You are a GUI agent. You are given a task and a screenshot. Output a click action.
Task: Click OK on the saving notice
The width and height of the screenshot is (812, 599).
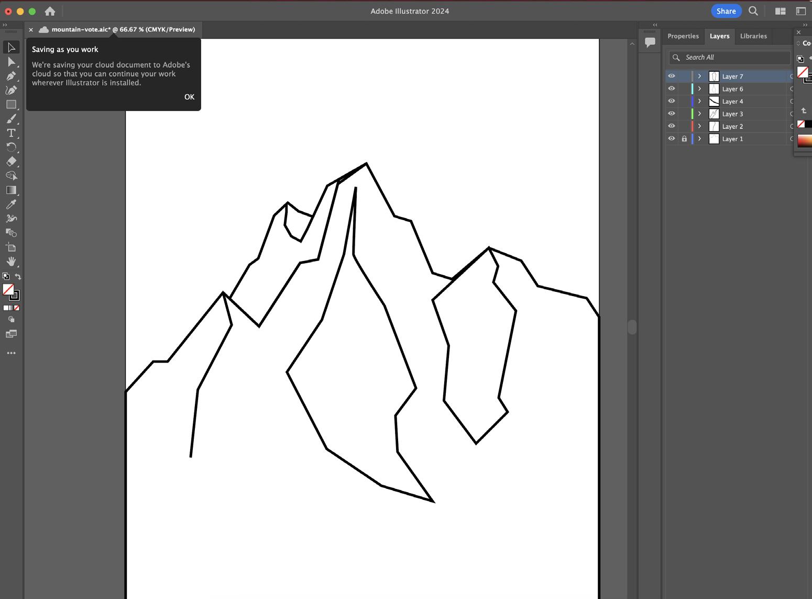pos(189,97)
